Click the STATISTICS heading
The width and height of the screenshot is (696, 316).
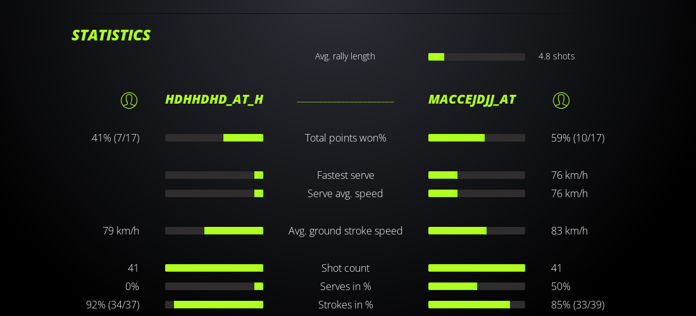tap(111, 35)
